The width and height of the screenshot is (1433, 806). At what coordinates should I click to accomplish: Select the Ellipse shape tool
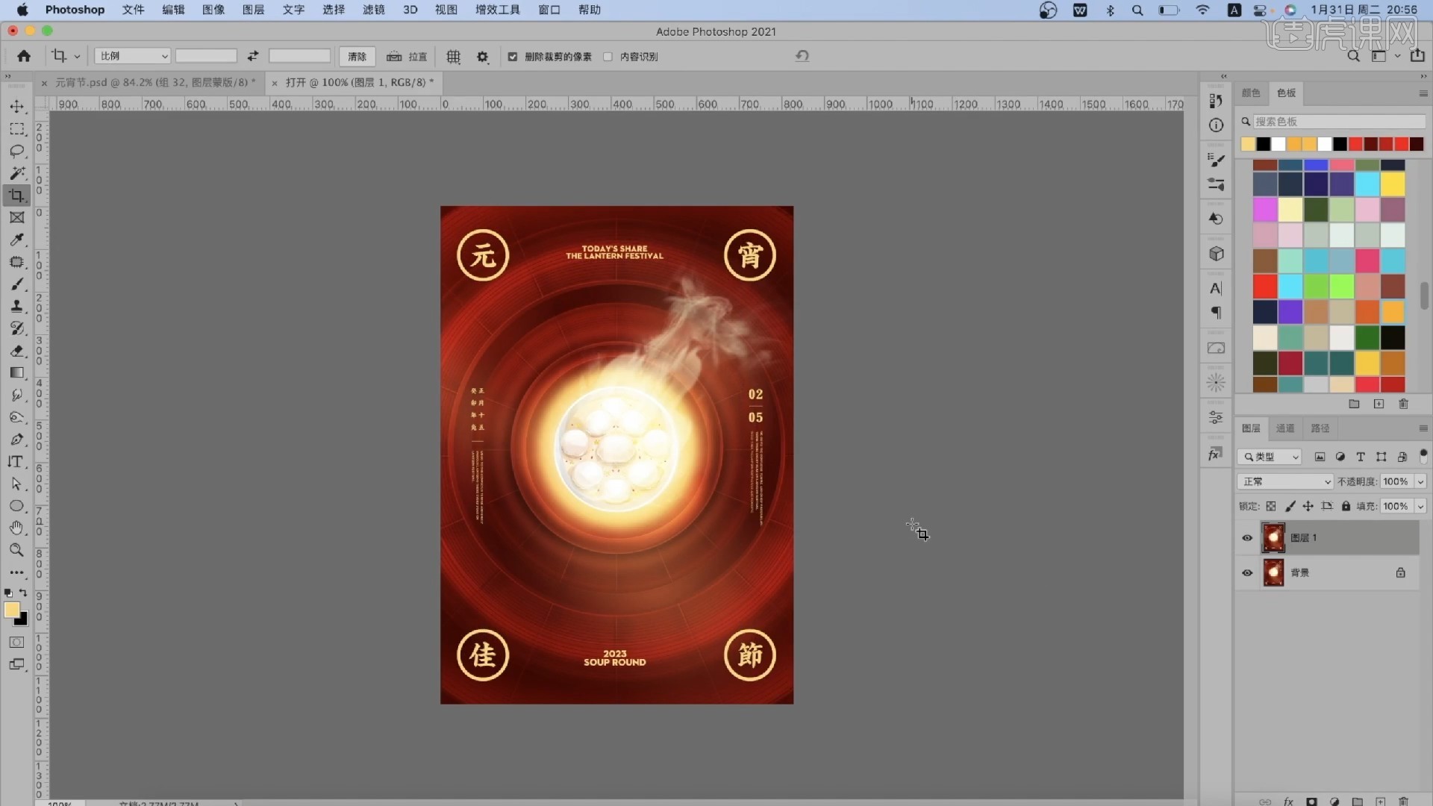[x=16, y=506]
